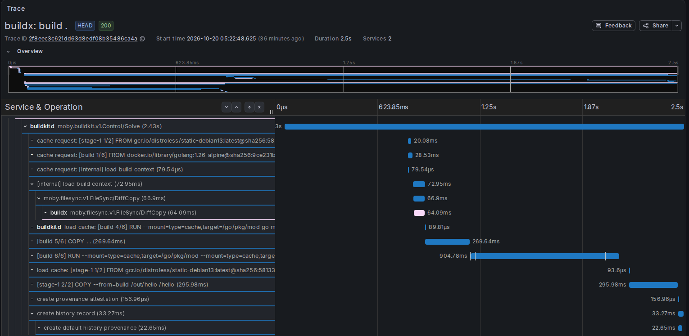Collapse the moby.filesync DiffCopy (66.9ms) span
The width and height of the screenshot is (689, 336).
[x=39, y=198]
